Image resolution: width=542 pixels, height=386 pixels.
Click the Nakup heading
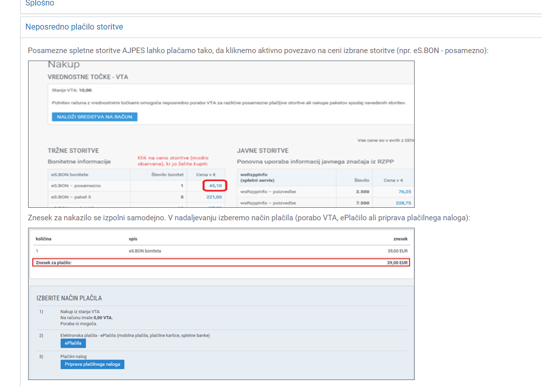(64, 65)
